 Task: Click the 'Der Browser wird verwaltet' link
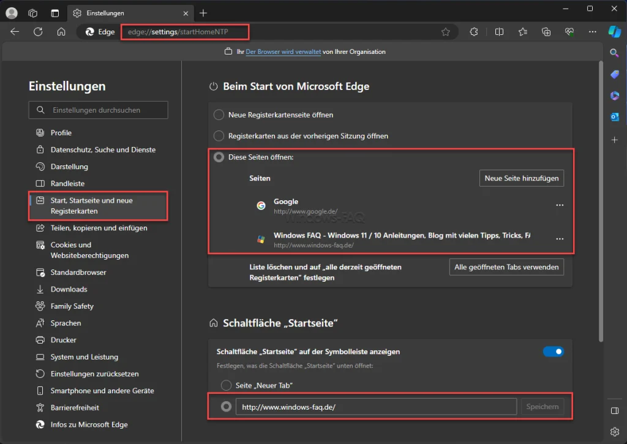click(x=283, y=51)
